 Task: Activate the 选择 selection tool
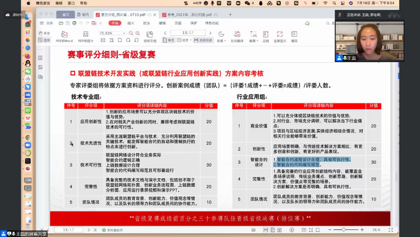point(44,40)
